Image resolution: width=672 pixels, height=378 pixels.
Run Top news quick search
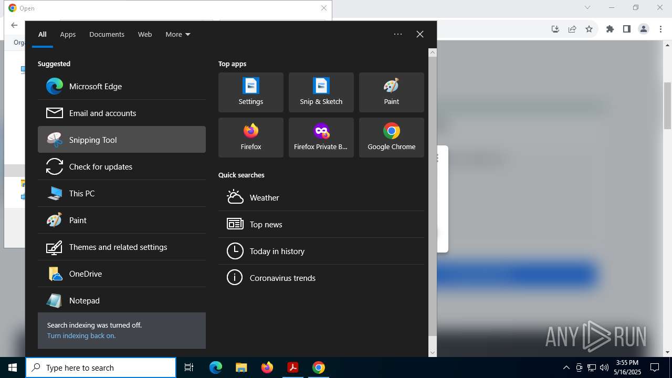tap(321, 224)
